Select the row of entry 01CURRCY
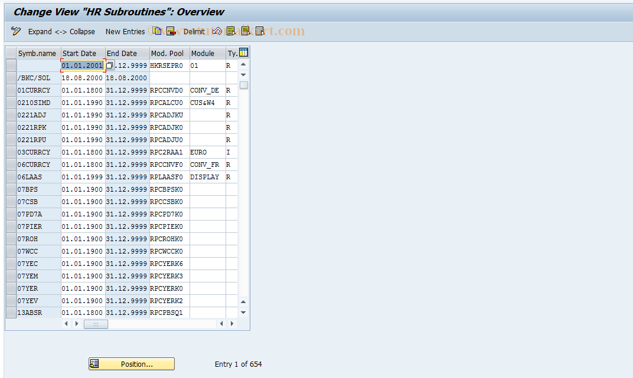 [11, 90]
